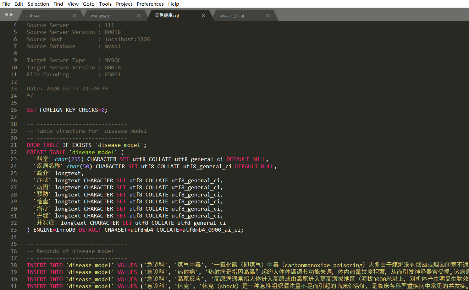Click 'Records of disease_model' comment
The width and height of the screenshot is (469, 290).
point(75,251)
